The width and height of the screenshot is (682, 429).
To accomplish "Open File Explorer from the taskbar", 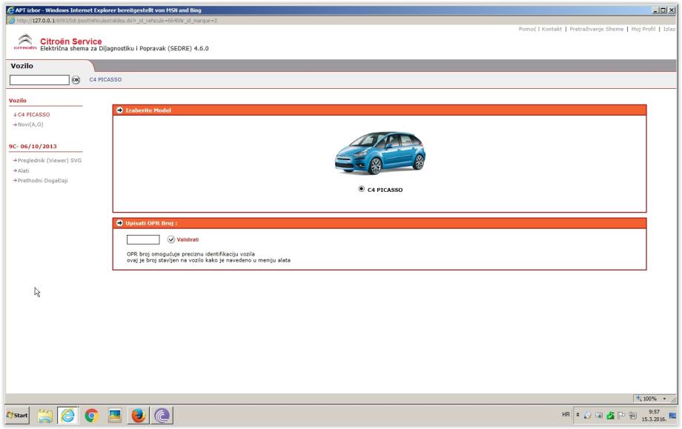I will coord(44,416).
